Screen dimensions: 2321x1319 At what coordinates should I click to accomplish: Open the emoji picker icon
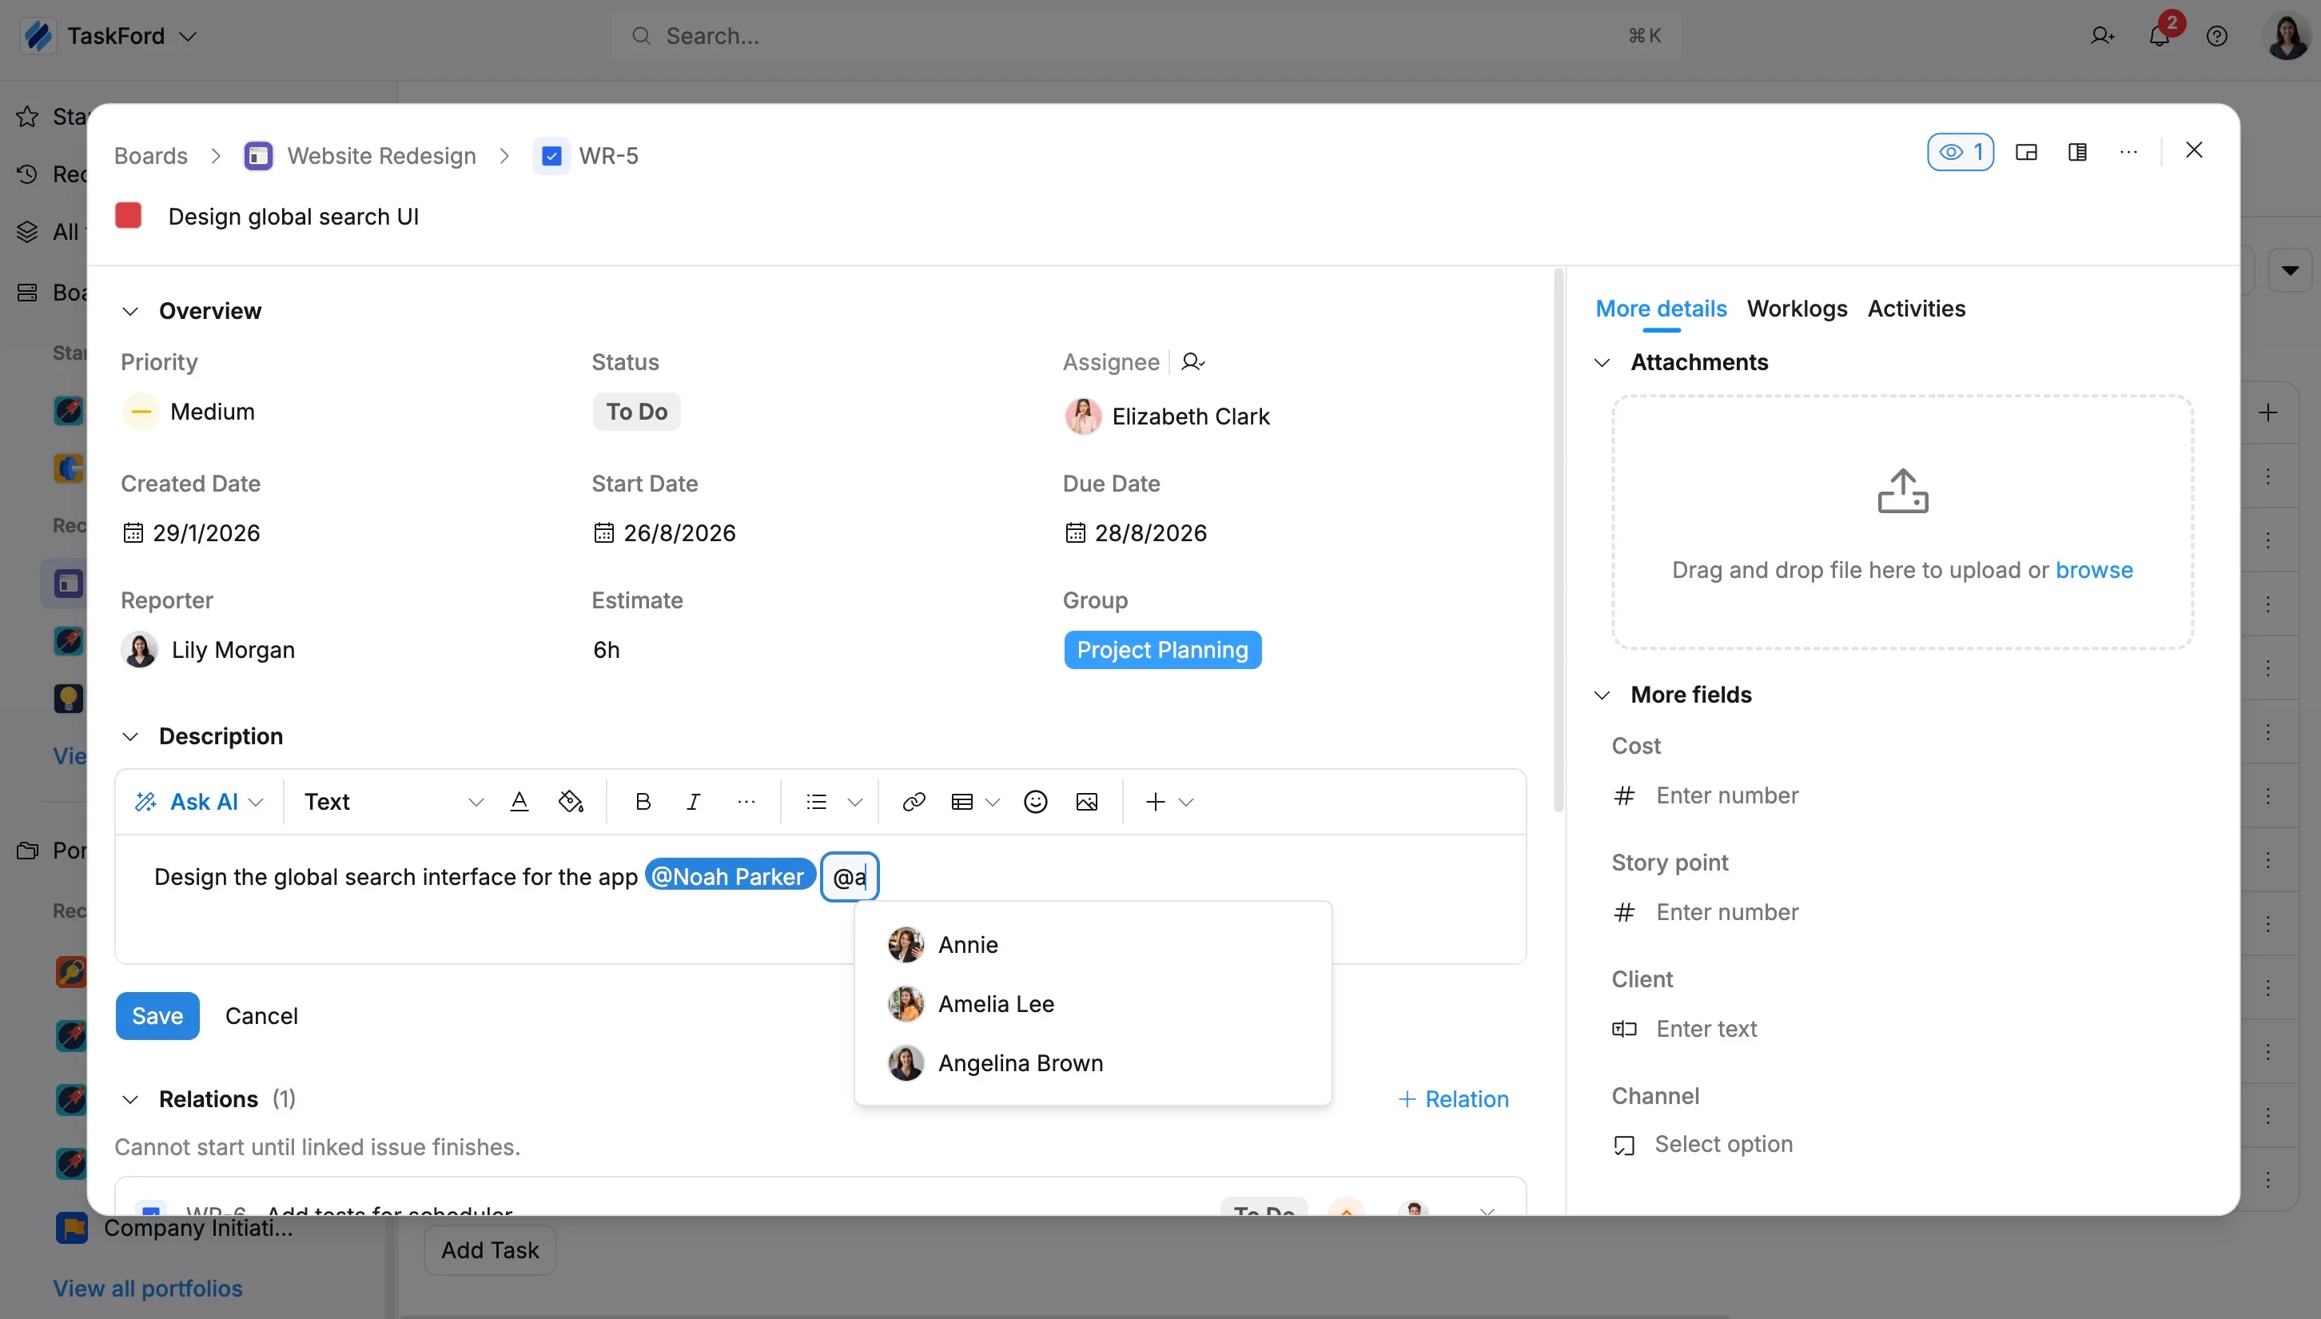coord(1035,802)
